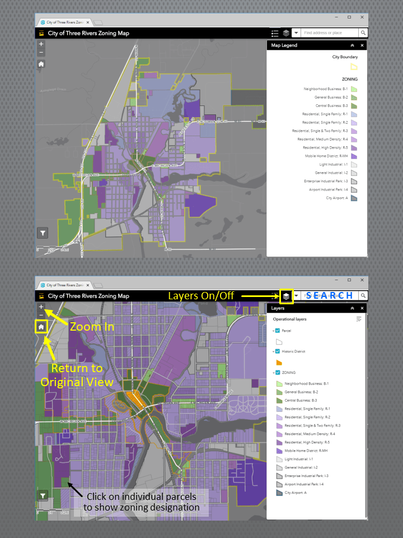This screenshot has width=403, height=538.
Task: Open filter tool in Map Legend window
Action: 43,233
